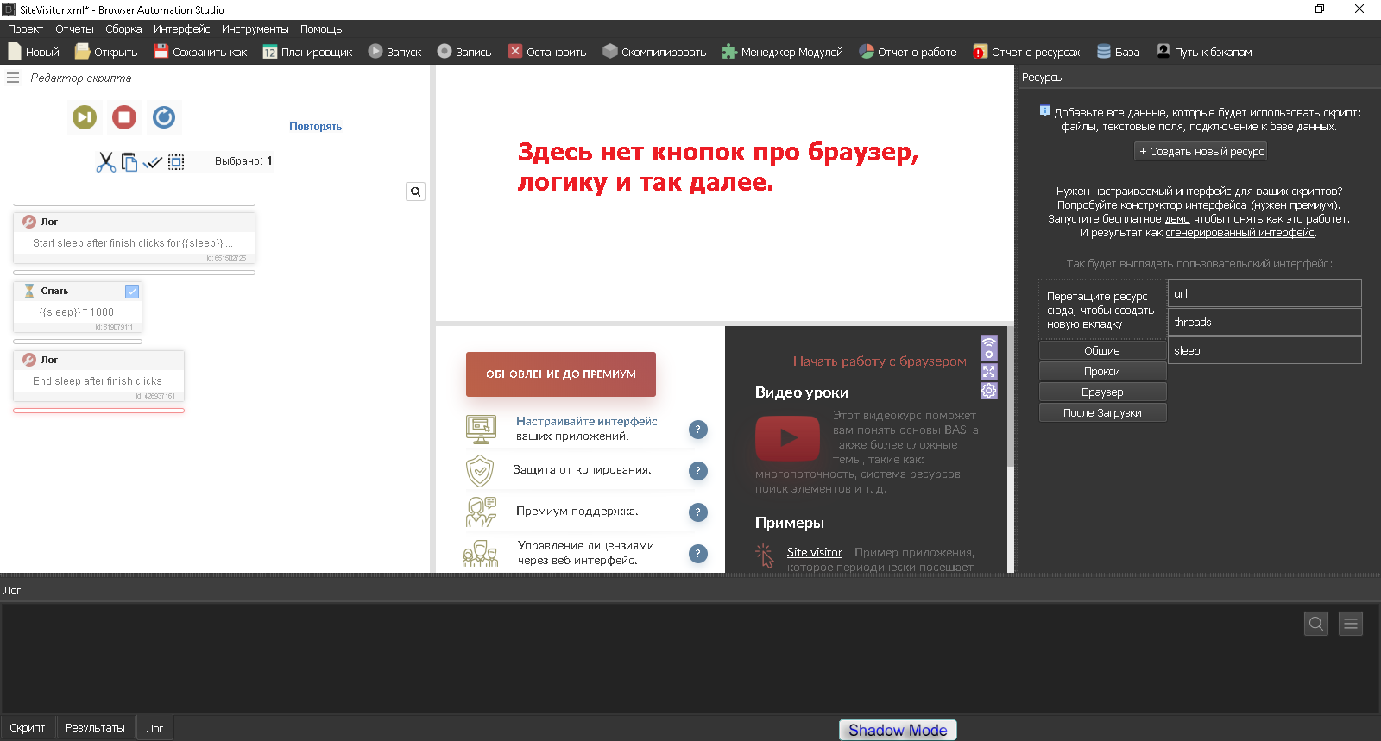1381x741 pixels.
Task: Open Отчет о ресурсах report
Action: click(1026, 52)
